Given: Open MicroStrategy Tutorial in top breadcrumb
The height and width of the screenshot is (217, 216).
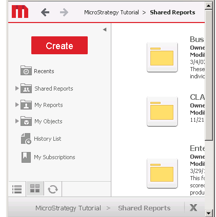Looking at the screenshot, I should click(111, 12).
